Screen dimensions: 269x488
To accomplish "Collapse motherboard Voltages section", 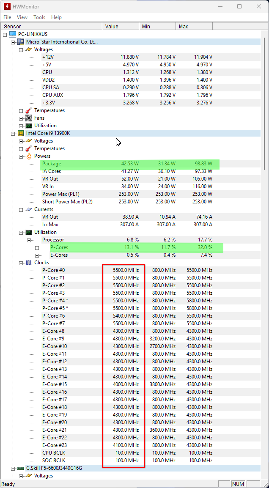I will (x=21, y=49).
